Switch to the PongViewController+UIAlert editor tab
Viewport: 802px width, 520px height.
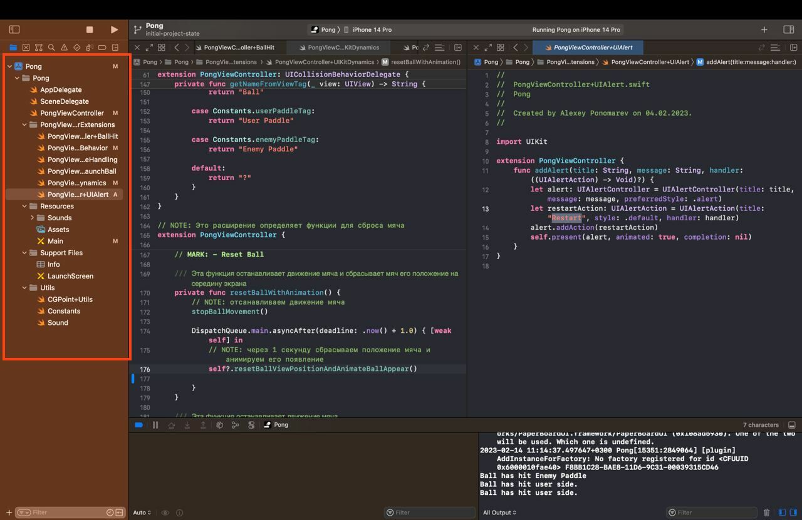coord(587,47)
